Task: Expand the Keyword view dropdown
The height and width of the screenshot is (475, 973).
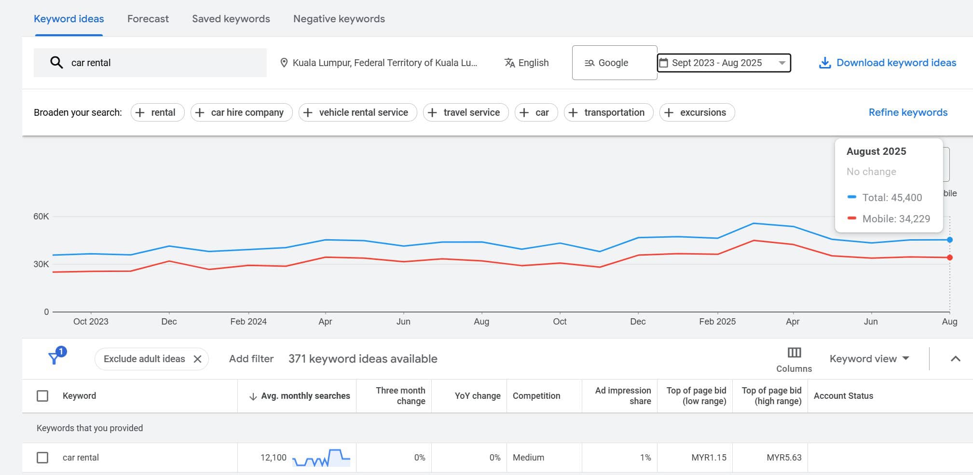Action: [869, 359]
